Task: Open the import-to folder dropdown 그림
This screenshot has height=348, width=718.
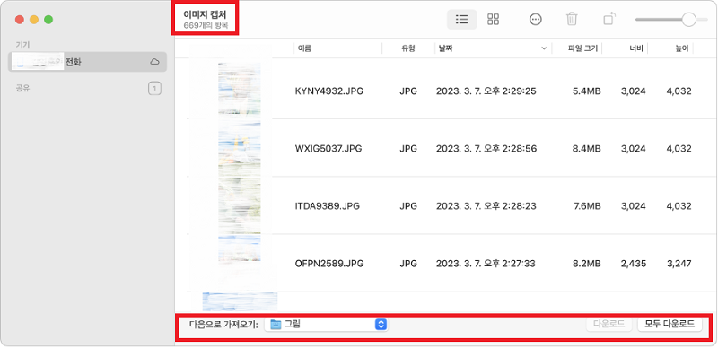Action: pyautogui.click(x=326, y=325)
